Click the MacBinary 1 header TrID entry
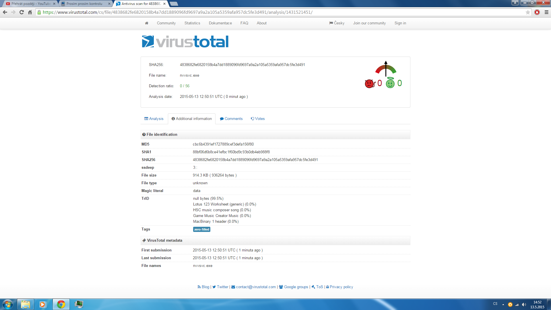The width and height of the screenshot is (551, 310). (216, 221)
